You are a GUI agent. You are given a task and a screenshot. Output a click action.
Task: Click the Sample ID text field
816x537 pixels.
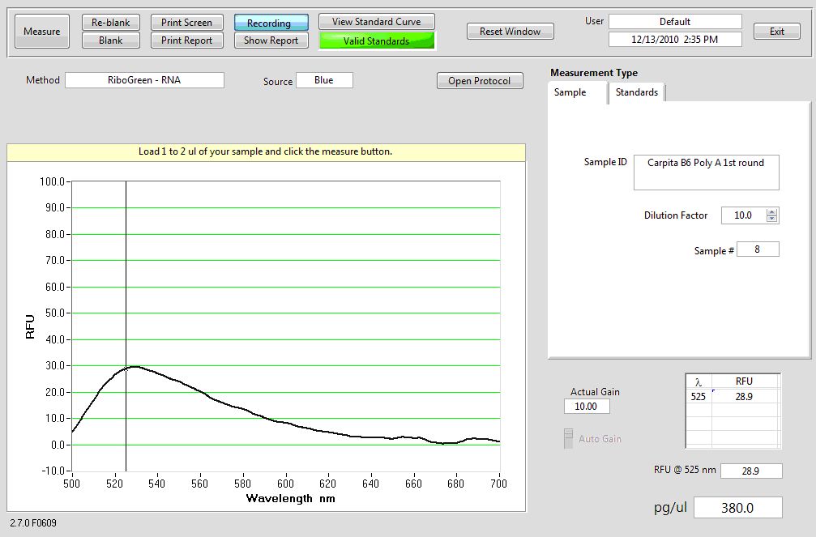coord(706,172)
